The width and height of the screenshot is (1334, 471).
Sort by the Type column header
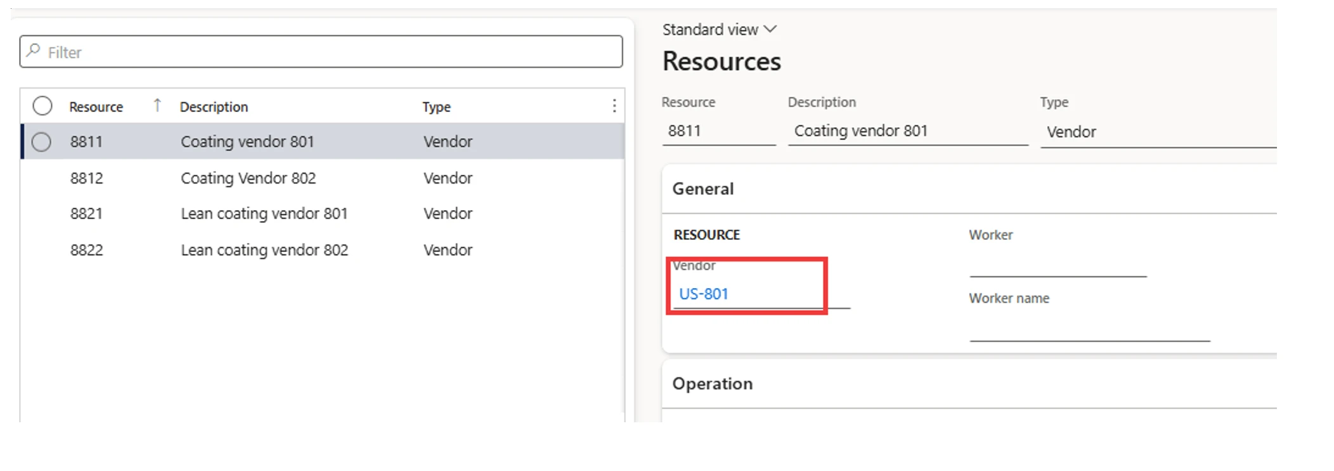point(436,107)
